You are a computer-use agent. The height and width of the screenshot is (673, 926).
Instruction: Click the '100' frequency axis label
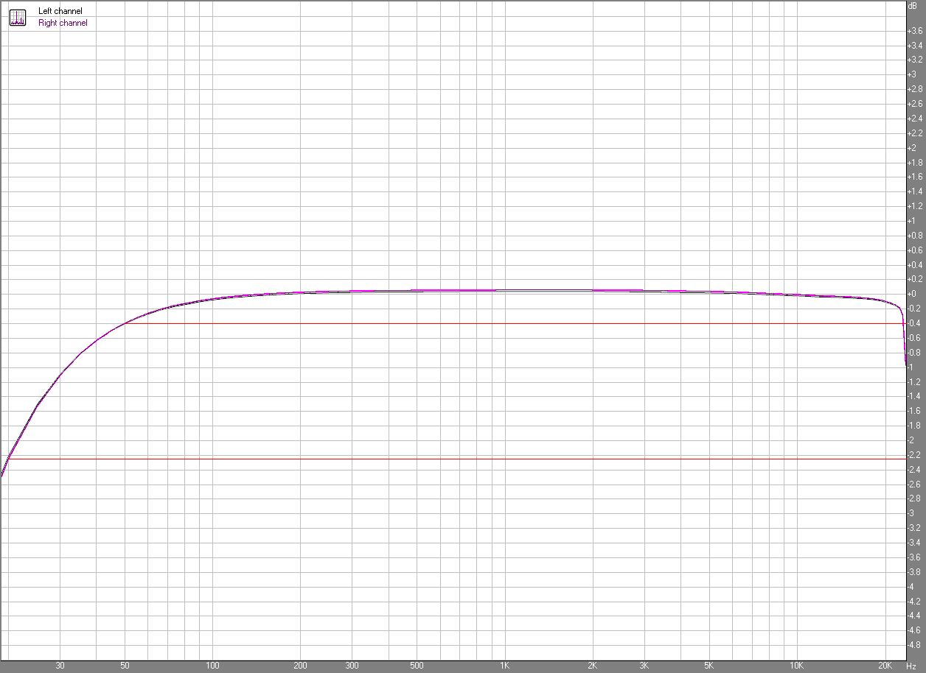(x=212, y=666)
